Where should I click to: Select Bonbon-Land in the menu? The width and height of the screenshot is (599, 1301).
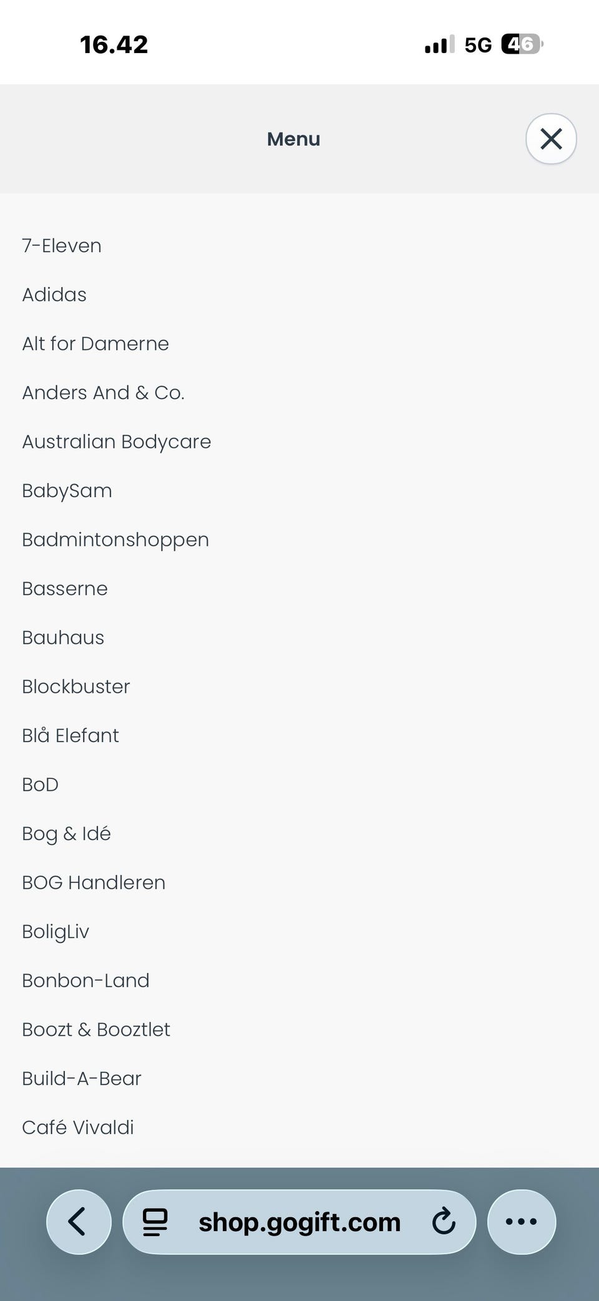85,980
